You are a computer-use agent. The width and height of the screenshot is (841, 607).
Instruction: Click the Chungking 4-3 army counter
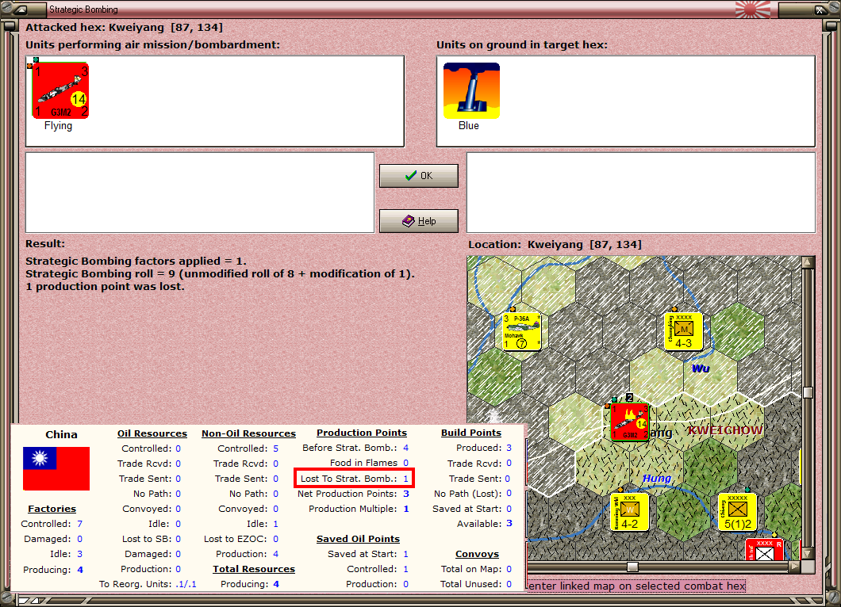(x=683, y=331)
